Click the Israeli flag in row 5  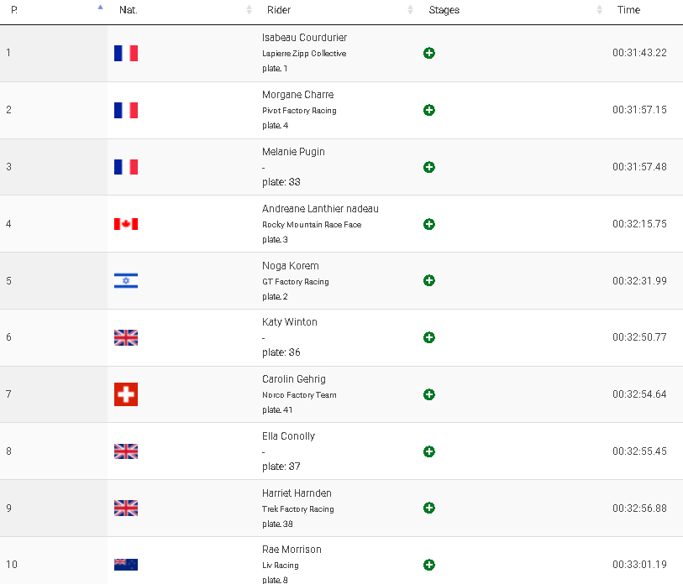126,281
